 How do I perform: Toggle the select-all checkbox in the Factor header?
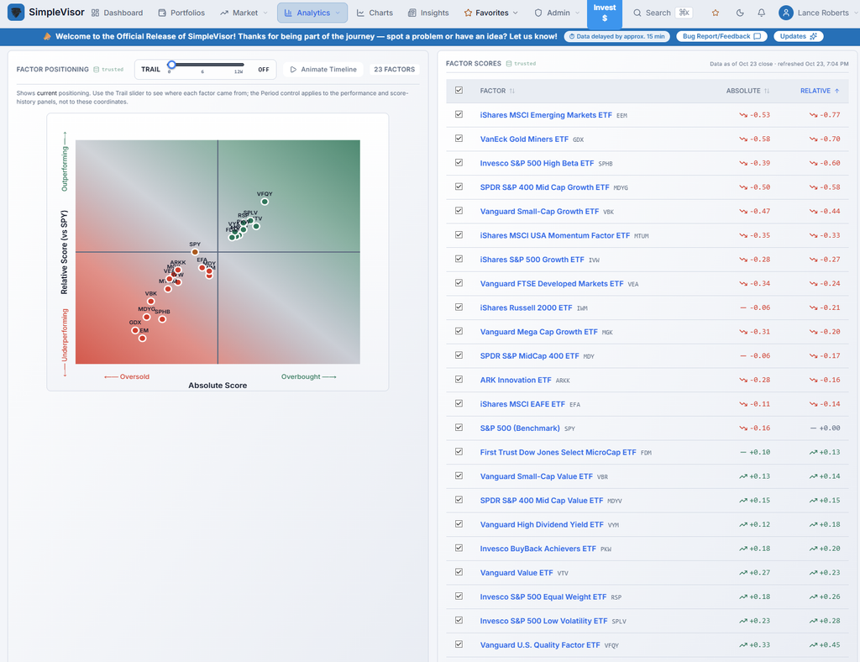coord(459,91)
